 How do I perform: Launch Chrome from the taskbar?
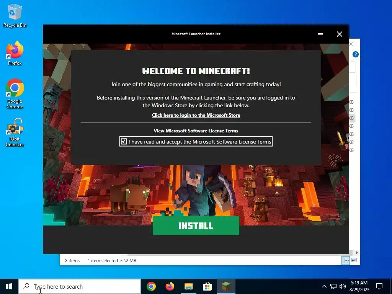click(x=151, y=286)
